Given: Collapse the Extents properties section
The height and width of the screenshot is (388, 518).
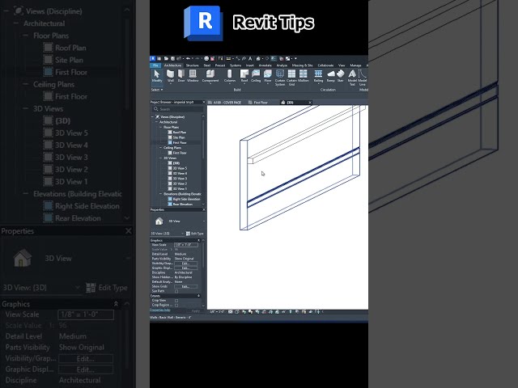Looking at the screenshot, I should click(x=198, y=296).
